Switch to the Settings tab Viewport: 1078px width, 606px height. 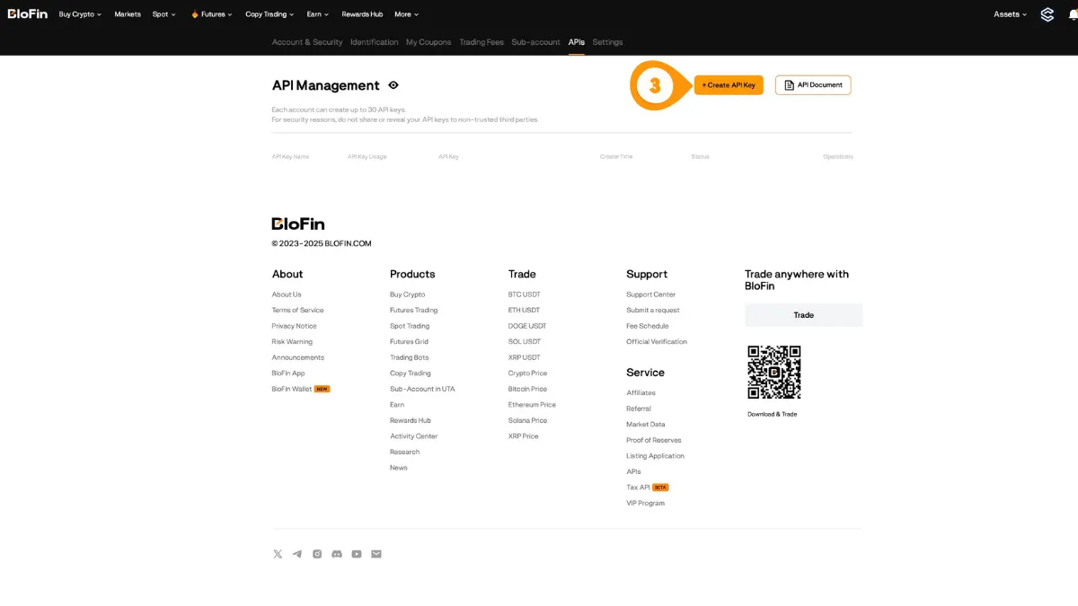pos(607,42)
